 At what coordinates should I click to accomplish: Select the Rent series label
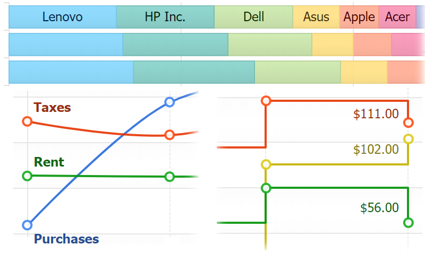(x=49, y=162)
